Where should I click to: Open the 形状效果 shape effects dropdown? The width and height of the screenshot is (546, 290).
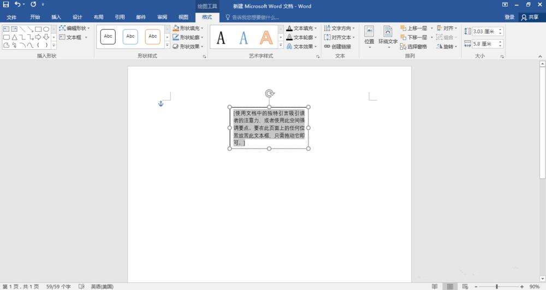coord(188,46)
